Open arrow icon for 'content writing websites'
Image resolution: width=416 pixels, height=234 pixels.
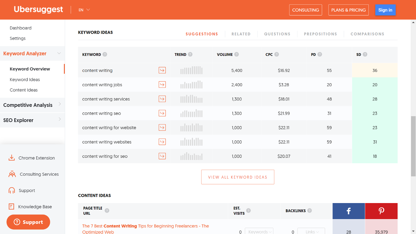162,142
